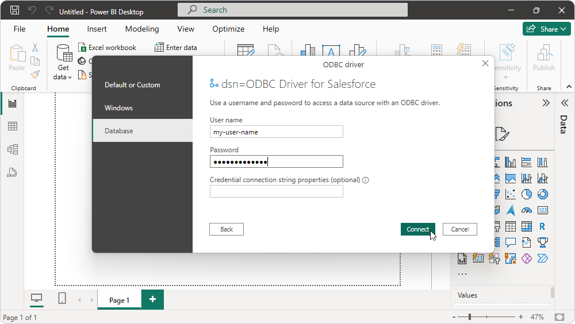
Task: Switch to the Optimize ribbon tab
Action: point(228,29)
